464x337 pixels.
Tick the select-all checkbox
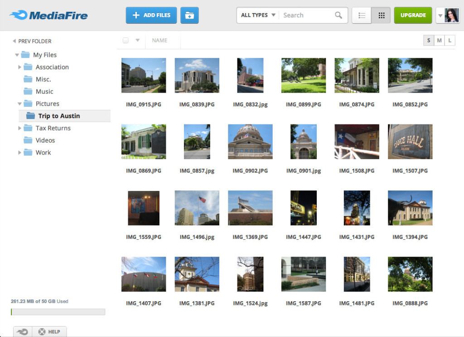[126, 40]
